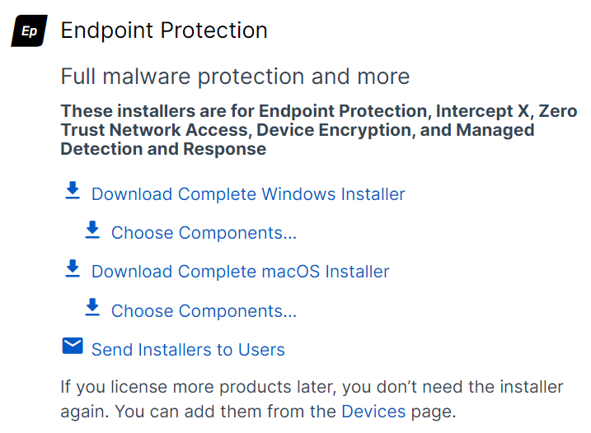
Task: Click download icon for Windows Choose Components
Action: 92,230
